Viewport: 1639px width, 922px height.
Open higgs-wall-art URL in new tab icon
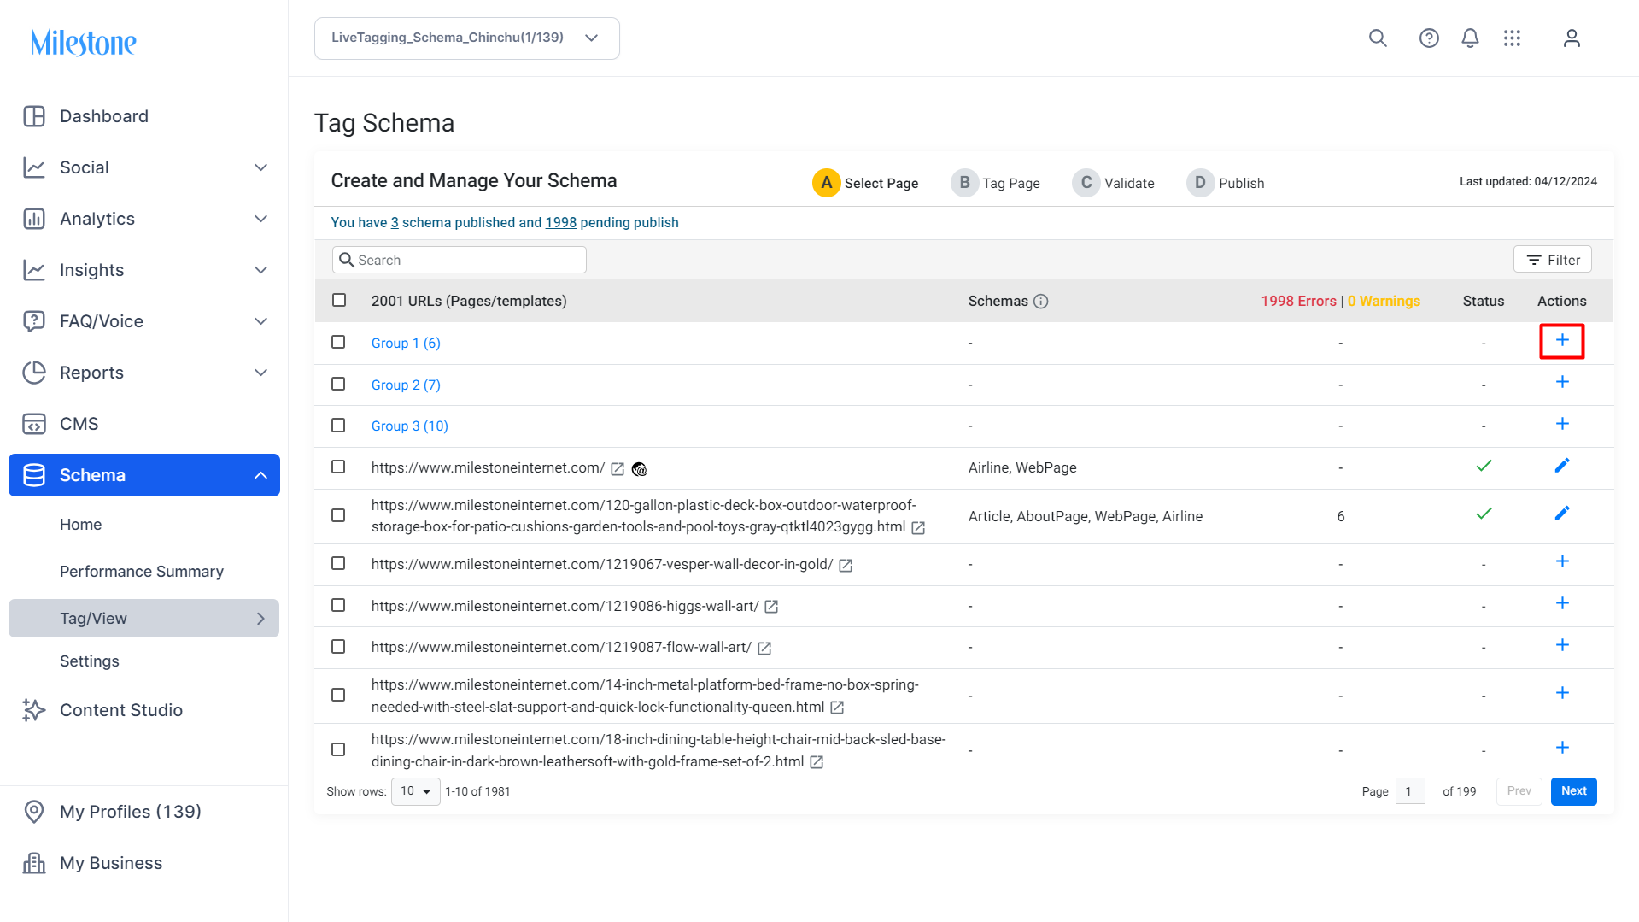point(771,607)
